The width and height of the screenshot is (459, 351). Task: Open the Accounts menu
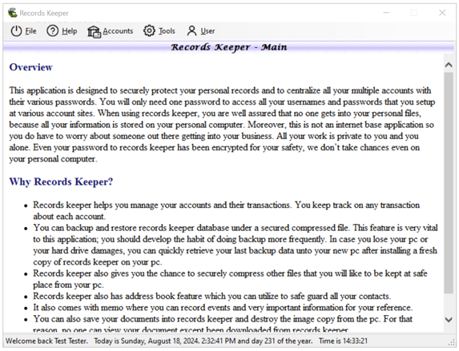(x=118, y=31)
